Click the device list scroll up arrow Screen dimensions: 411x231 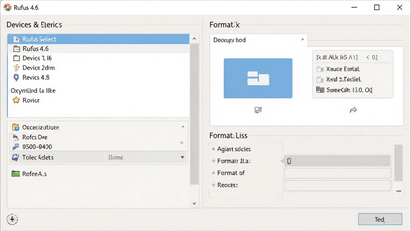[194, 39]
